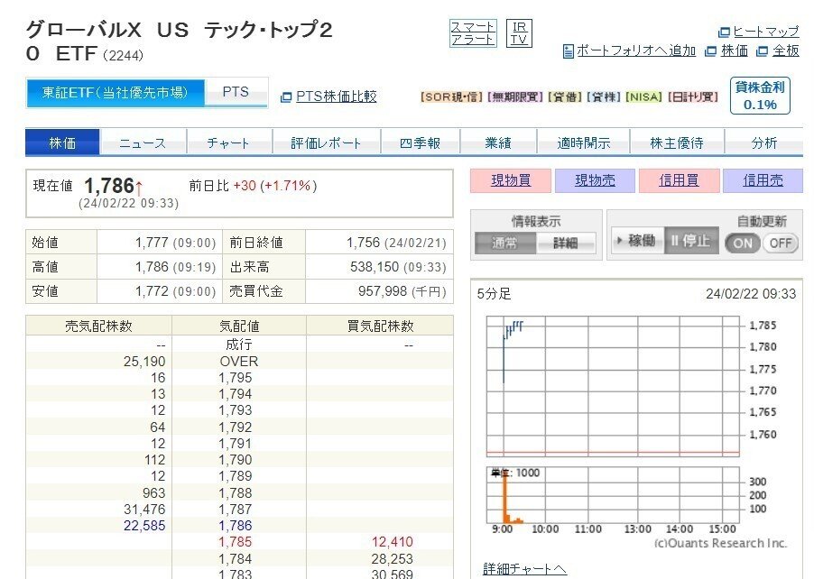
Task: Select the 東証ETF(当社優先市場) market tab
Action: 115,93
